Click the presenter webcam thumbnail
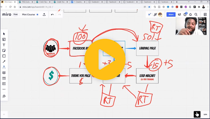210x119 pixels. pos(191,26)
